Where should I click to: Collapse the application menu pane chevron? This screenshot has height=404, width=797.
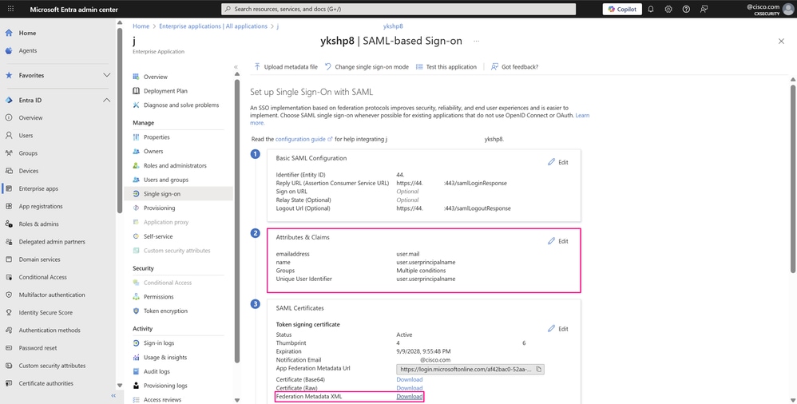tap(236, 67)
